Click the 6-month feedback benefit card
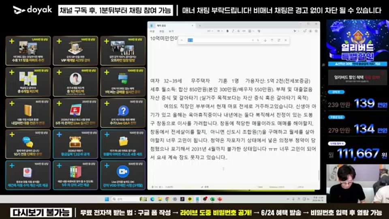389x219 pixels. click(x=28, y=82)
